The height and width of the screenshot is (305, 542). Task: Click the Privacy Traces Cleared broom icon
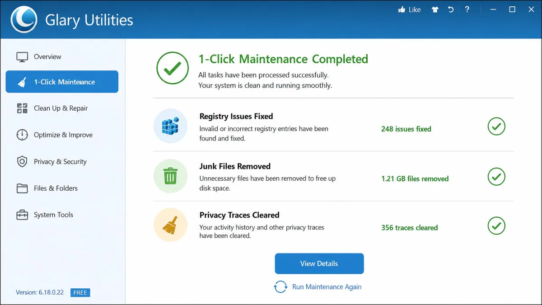170,225
